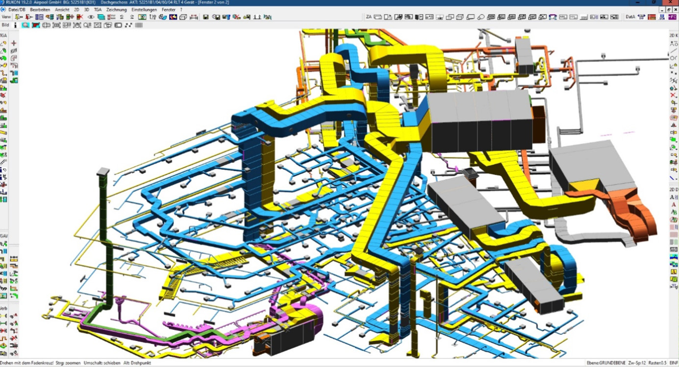Image resolution: width=679 pixels, height=367 pixels.
Task: Open the Datei/DB menu
Action: [17, 10]
